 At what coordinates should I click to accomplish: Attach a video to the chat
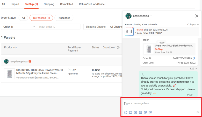click(135, 112)
